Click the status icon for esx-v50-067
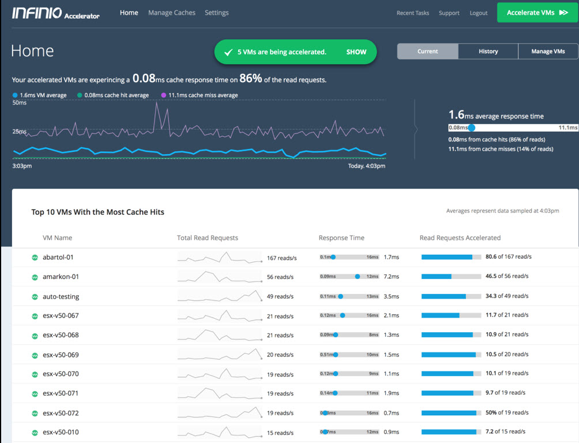Screen dimensions: 579x443 tap(35, 316)
